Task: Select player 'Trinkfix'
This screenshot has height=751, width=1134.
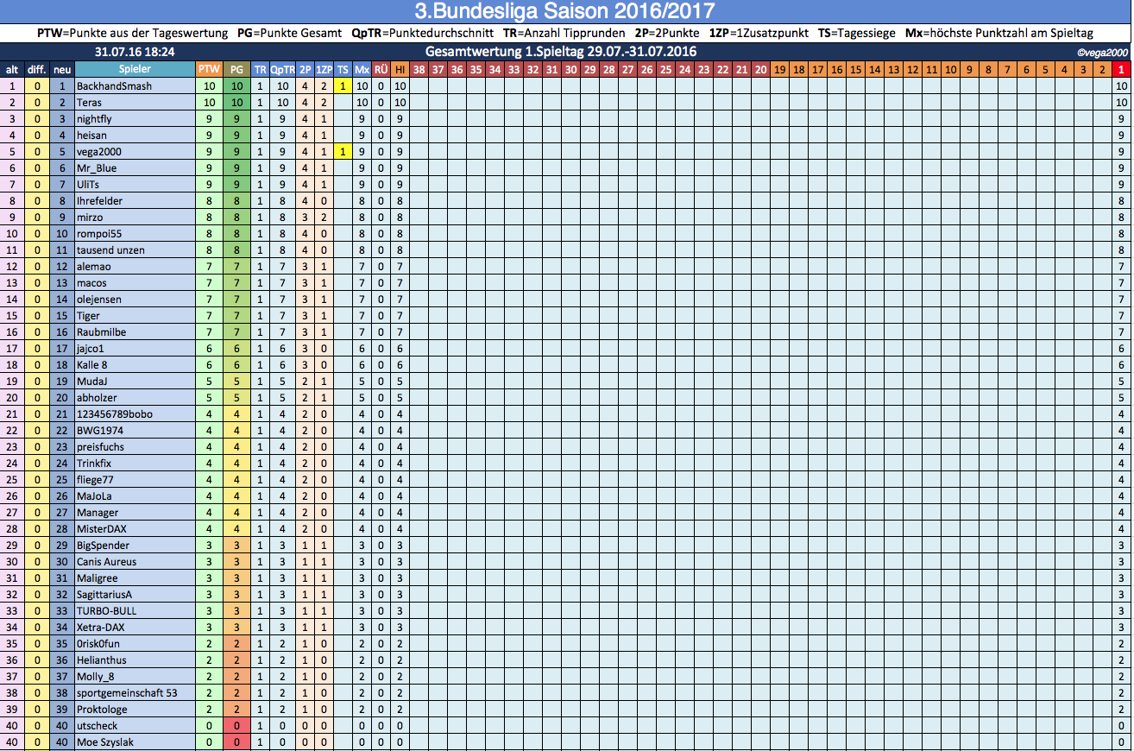Action: 94,464
